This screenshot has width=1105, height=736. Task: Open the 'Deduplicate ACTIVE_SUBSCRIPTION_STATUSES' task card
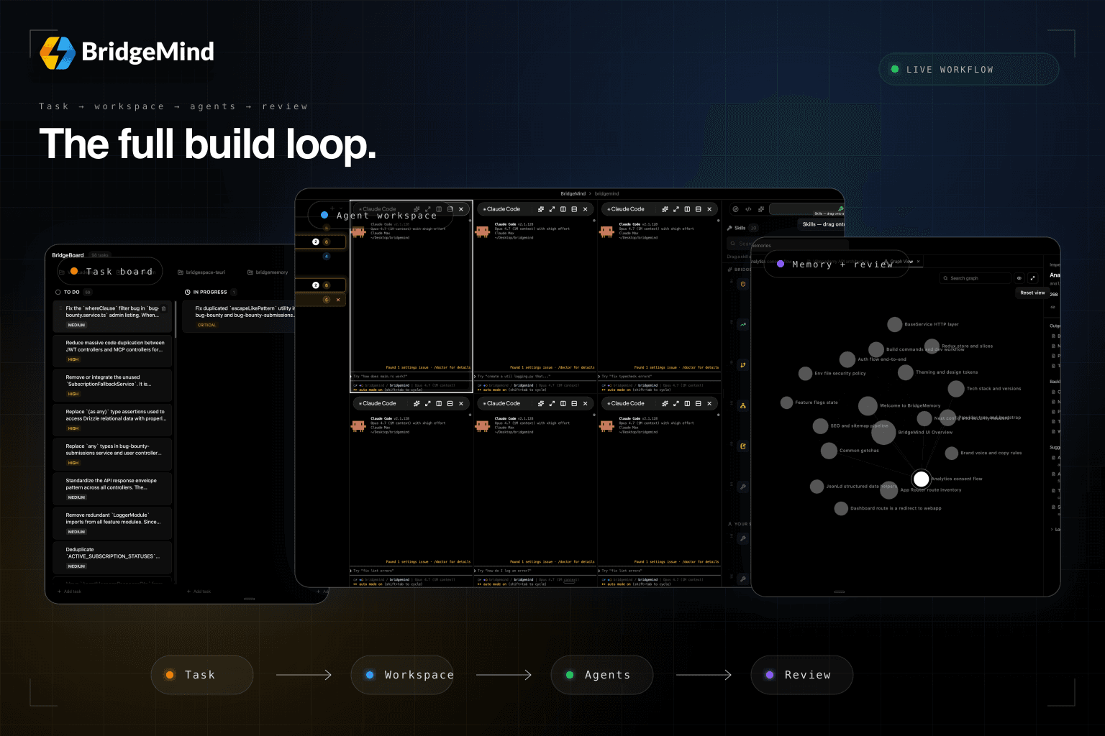113,557
